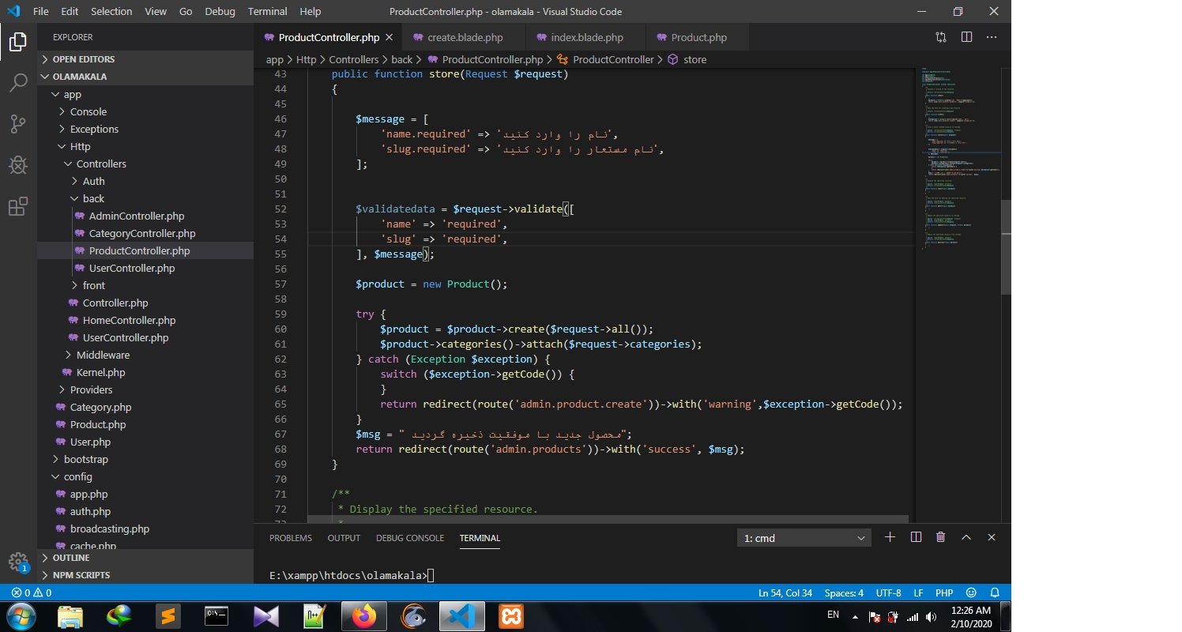1182x632 pixels.
Task: Split the editor to the right
Action: click(x=966, y=37)
